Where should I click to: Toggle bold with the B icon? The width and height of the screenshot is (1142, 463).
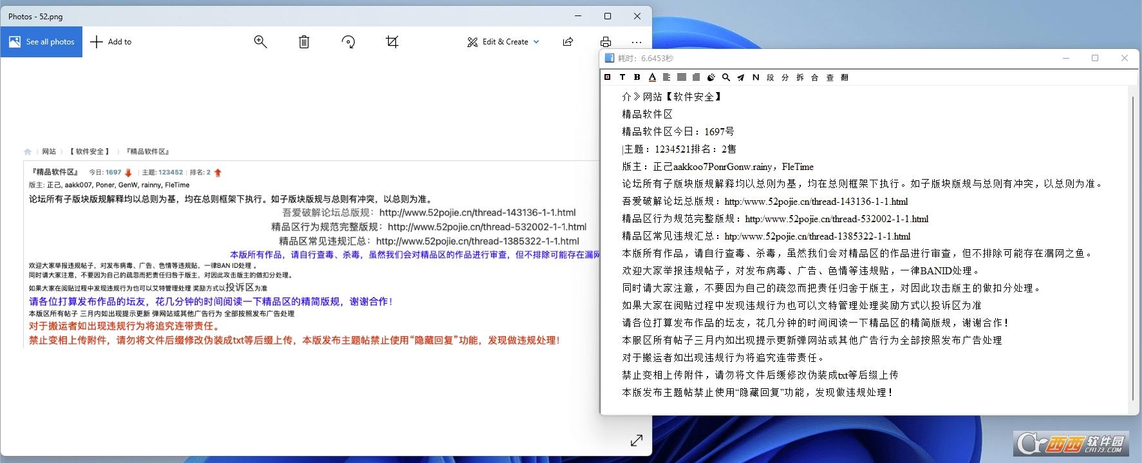pos(637,77)
